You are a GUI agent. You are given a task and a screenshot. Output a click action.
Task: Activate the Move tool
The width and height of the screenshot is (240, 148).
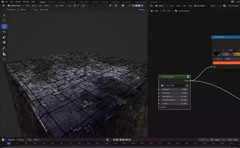pyautogui.click(x=4, y=26)
